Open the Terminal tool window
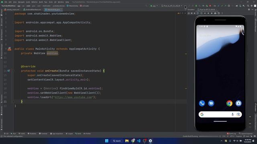The image size is (257, 144). (x=43, y=134)
